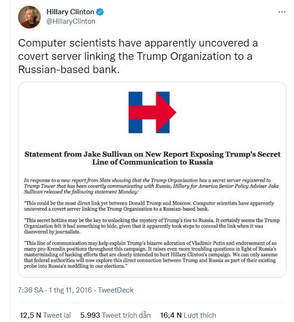The width and height of the screenshot is (294, 322).
Task: Open the @HillaryClinton handle link
Action: pos(71,21)
